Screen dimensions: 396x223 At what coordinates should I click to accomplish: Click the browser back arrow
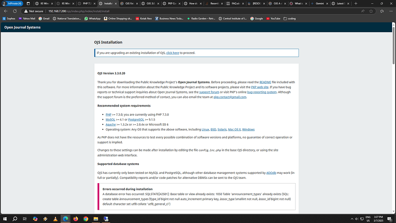[x=5, y=11]
